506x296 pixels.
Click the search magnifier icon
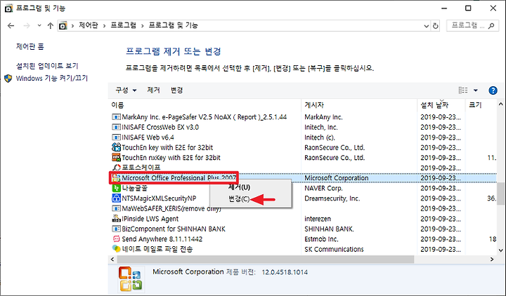[491, 25]
